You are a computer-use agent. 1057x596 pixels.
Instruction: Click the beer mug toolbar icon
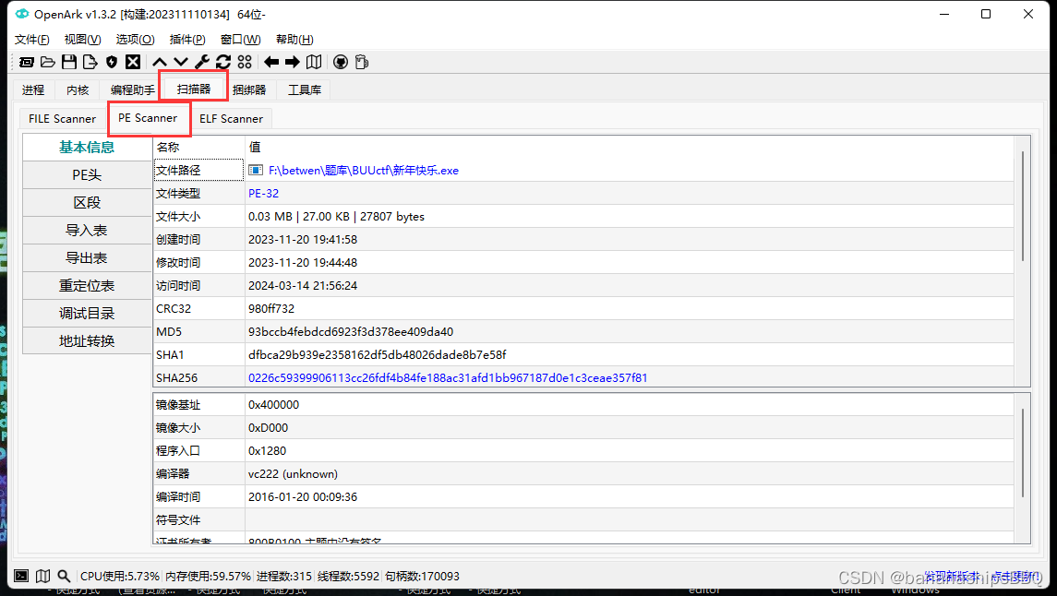click(361, 62)
